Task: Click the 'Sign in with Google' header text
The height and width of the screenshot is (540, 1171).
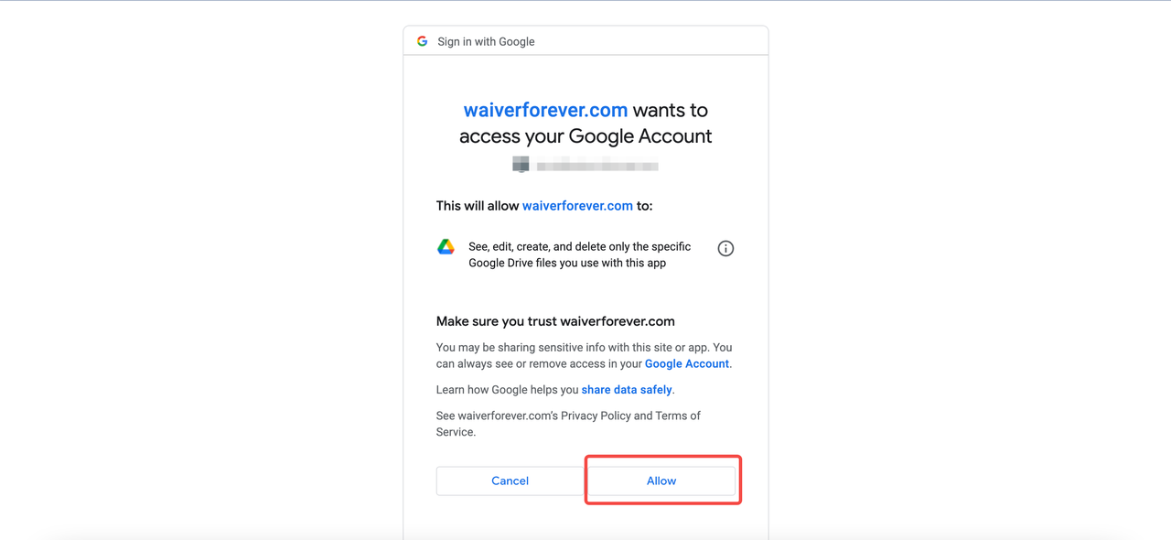Action: [x=486, y=41]
